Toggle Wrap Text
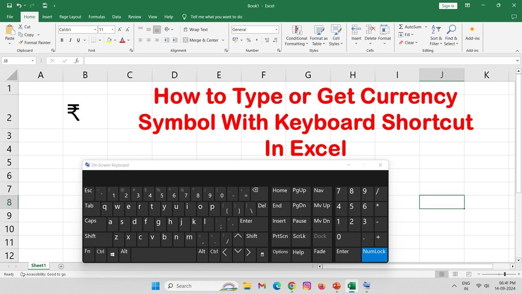Screen dimensions: 522x294 (x=196, y=29)
